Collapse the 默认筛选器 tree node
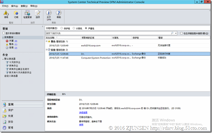212x133 pixels. click(3, 59)
